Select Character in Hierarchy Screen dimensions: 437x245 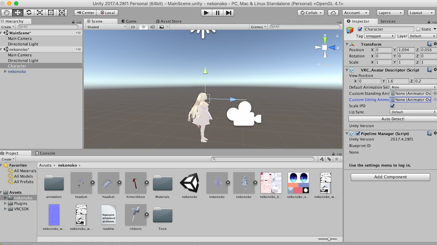tap(41, 66)
